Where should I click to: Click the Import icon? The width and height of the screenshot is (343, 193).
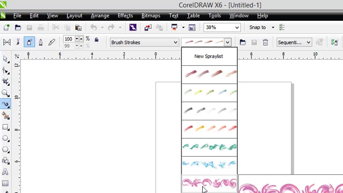pyautogui.click(x=148, y=27)
